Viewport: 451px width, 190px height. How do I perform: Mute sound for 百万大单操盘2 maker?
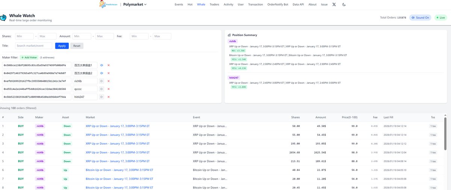point(101,73)
